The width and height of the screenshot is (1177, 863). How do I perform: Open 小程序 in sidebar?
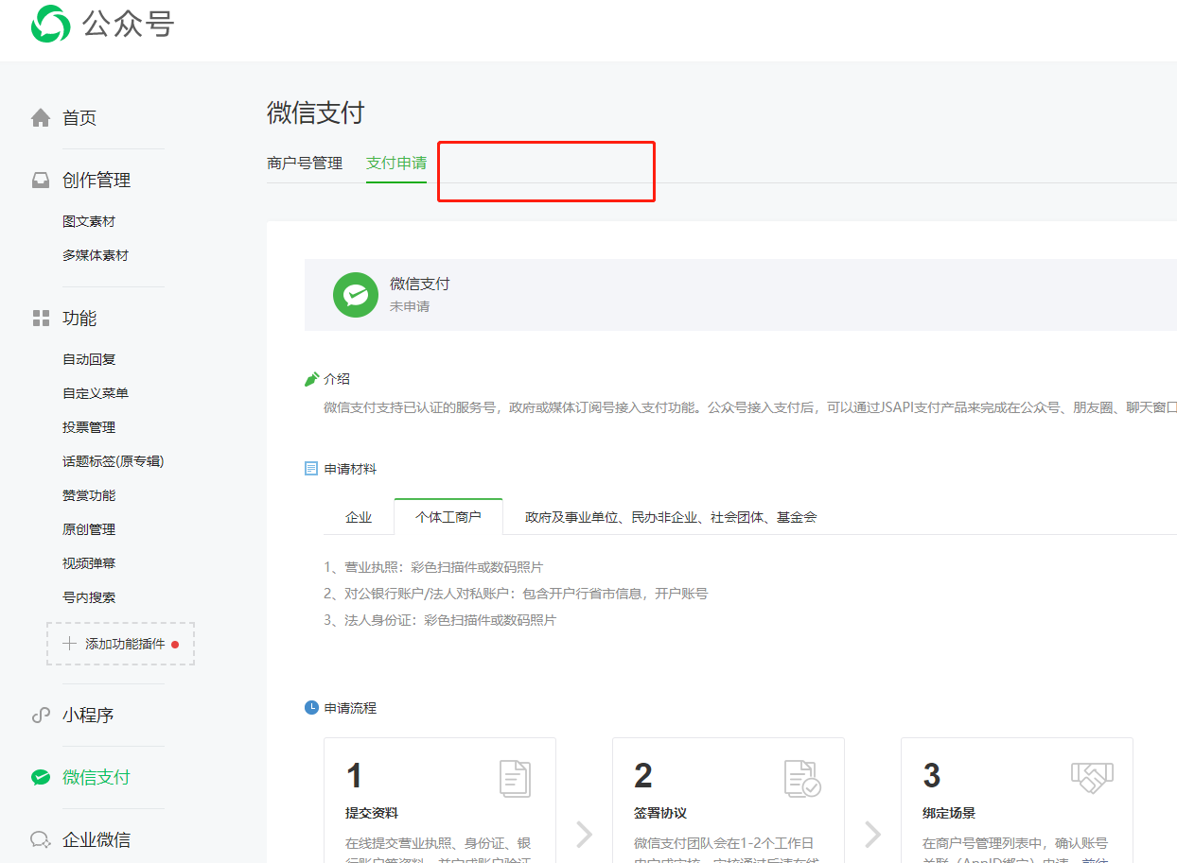pos(88,716)
